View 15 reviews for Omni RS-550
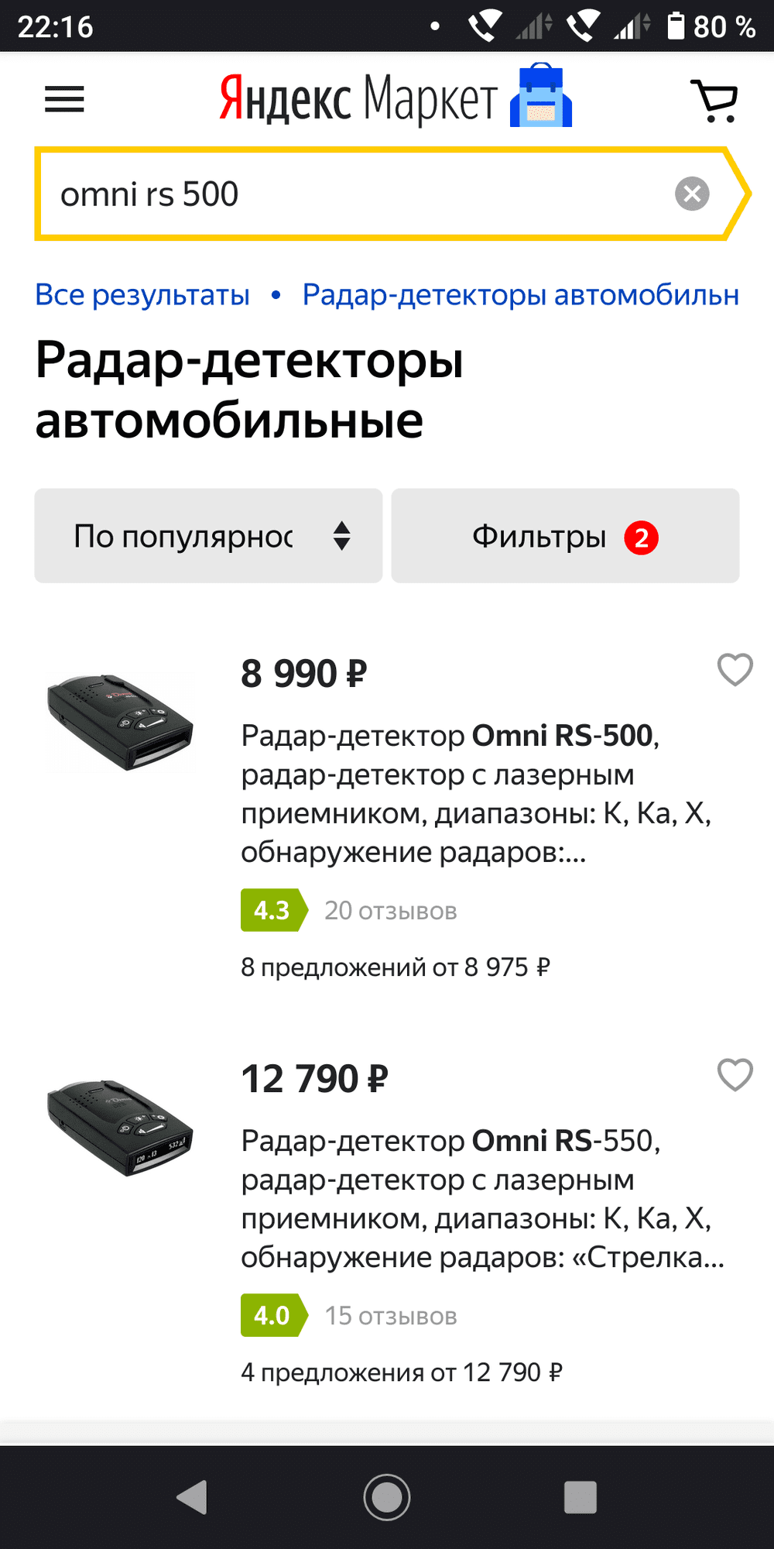Screen dimensions: 774x1549 [x=390, y=1316]
